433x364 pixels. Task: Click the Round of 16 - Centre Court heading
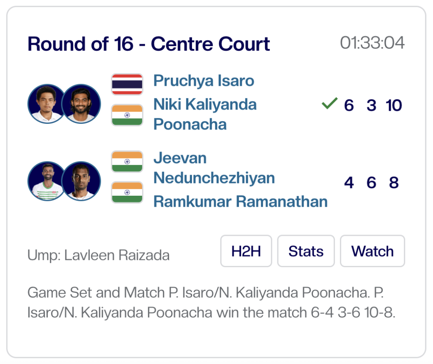[x=149, y=44]
